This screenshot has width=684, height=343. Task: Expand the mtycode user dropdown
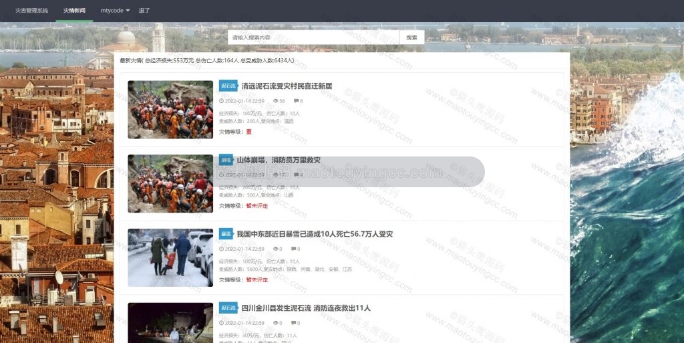pyautogui.click(x=115, y=11)
